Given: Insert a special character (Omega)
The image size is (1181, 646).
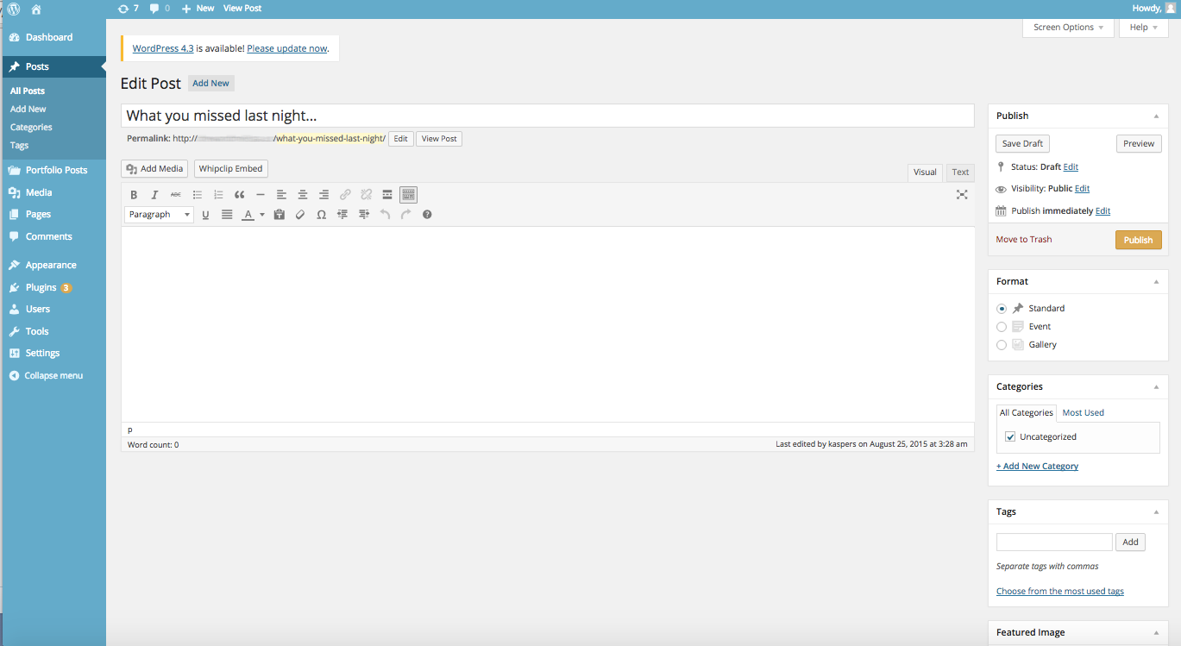Looking at the screenshot, I should (321, 215).
